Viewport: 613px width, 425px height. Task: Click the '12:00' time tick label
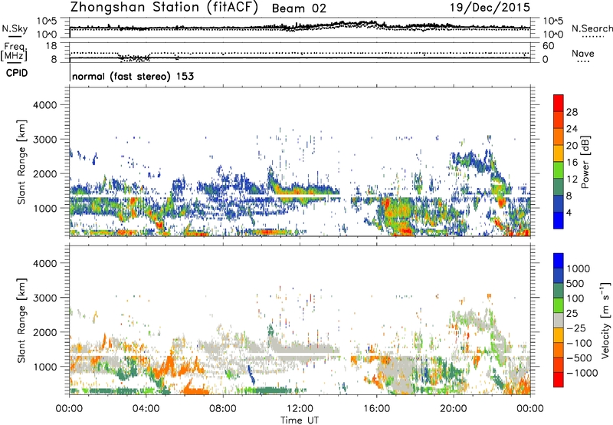pyautogui.click(x=300, y=409)
